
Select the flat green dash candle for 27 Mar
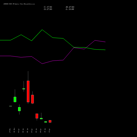(x=11, y=106)
